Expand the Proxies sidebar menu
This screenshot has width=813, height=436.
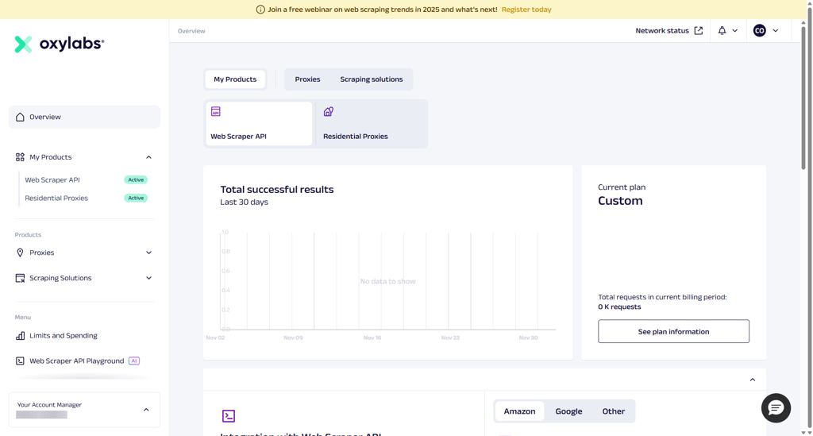coord(148,253)
